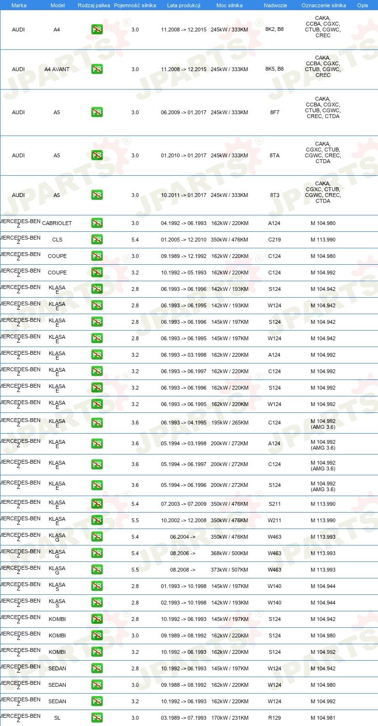The width and height of the screenshot is (378, 726).
Task: Select the A4 AVANT model cell
Action: [x=57, y=69]
